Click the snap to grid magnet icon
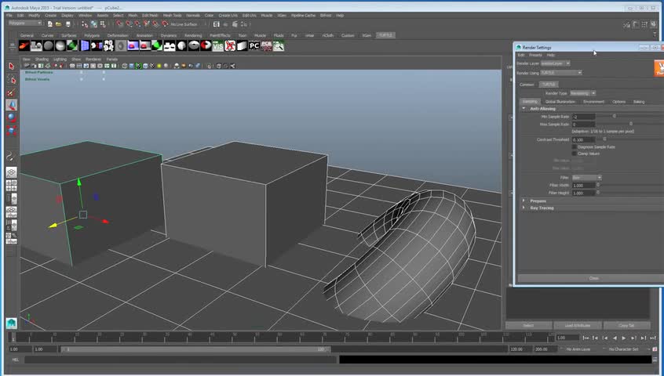 pyautogui.click(x=120, y=24)
